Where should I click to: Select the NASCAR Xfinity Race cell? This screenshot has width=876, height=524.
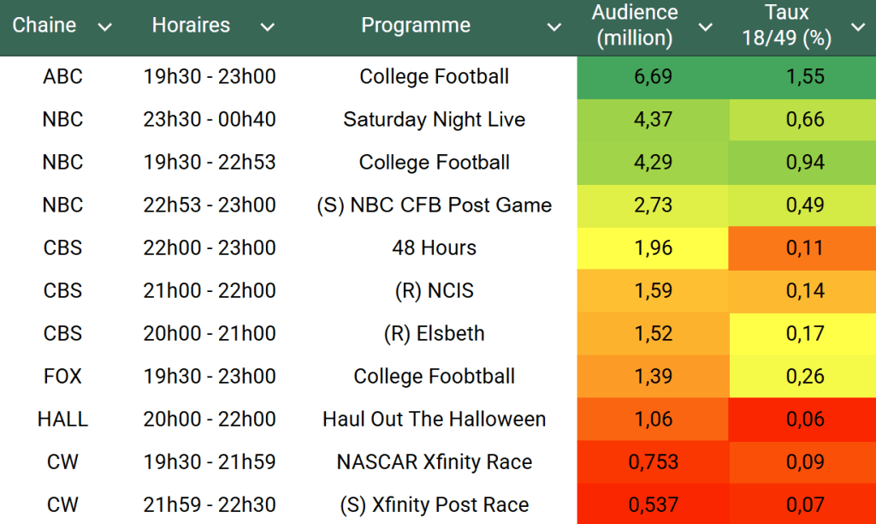(x=434, y=462)
